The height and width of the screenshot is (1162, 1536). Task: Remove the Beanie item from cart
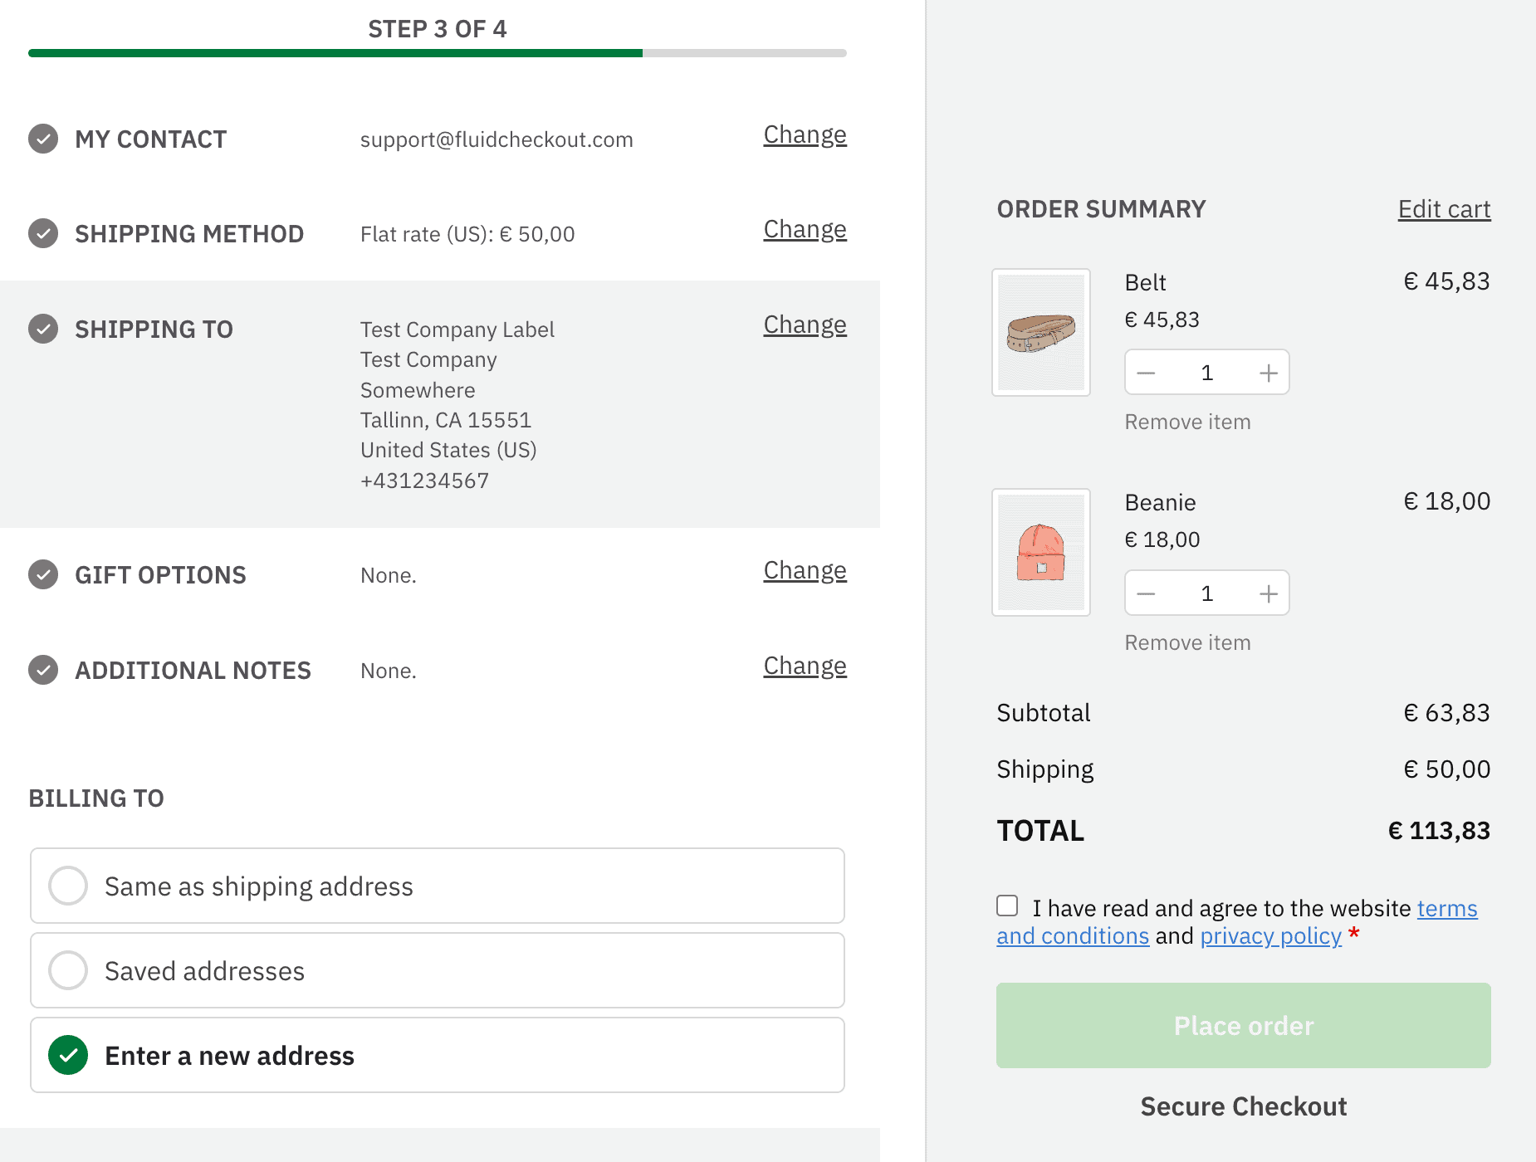tap(1187, 642)
